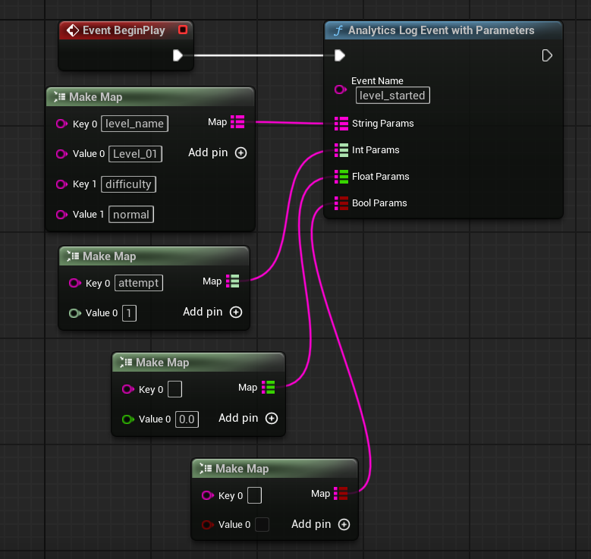Image resolution: width=591 pixels, height=559 pixels.
Task: Add pin to the int Make Map node
Action: click(235, 312)
